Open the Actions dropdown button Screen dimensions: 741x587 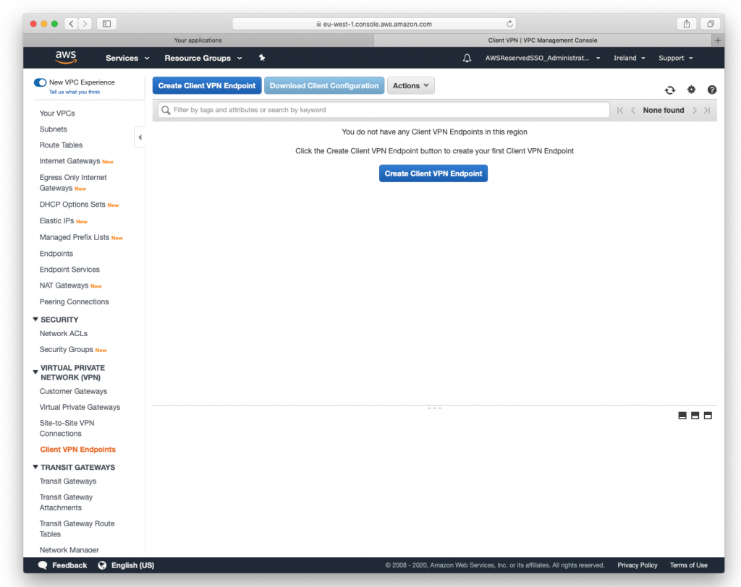click(411, 85)
